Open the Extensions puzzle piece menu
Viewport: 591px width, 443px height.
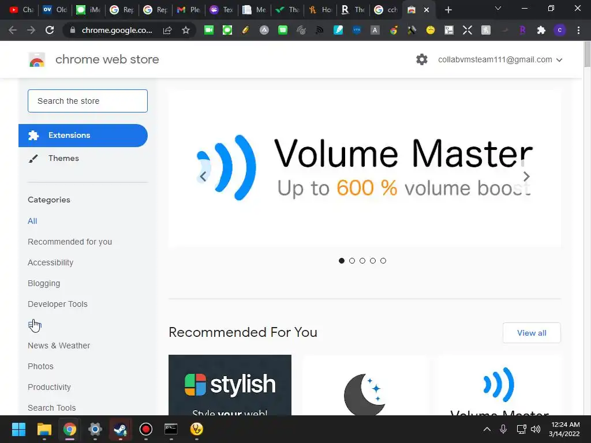pos(541,30)
